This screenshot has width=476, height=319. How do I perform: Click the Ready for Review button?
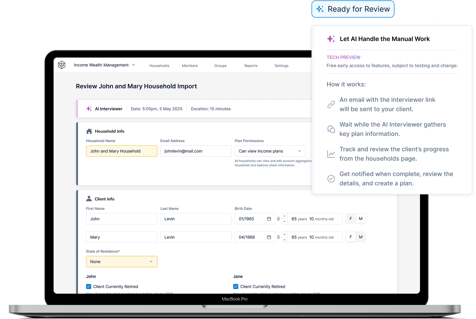353,9
